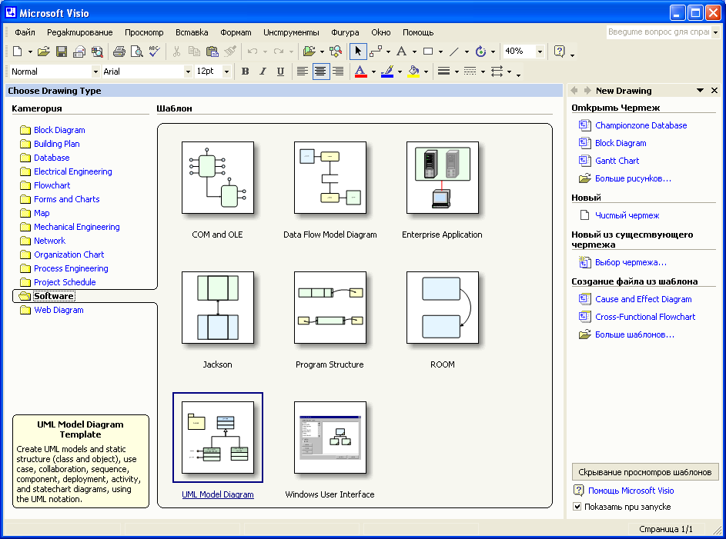
Task: Run the spelling check icon
Action: (x=154, y=52)
